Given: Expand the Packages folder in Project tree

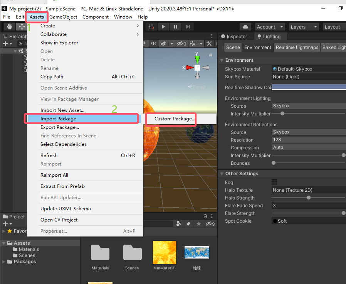Looking at the screenshot, I should click(4, 262).
